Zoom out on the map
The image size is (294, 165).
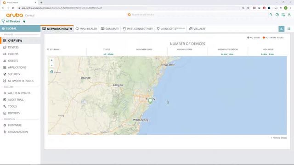pyautogui.click(x=52, y=65)
